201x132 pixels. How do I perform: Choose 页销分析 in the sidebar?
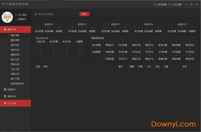(15, 64)
